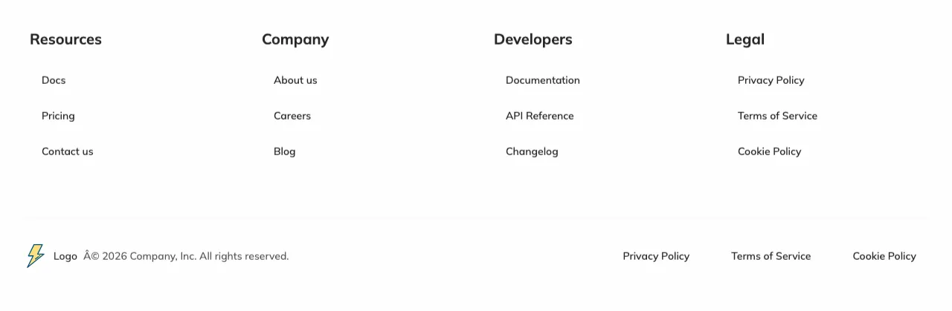Go to the Pricing page link
The width and height of the screenshot is (952, 311).
(x=58, y=116)
